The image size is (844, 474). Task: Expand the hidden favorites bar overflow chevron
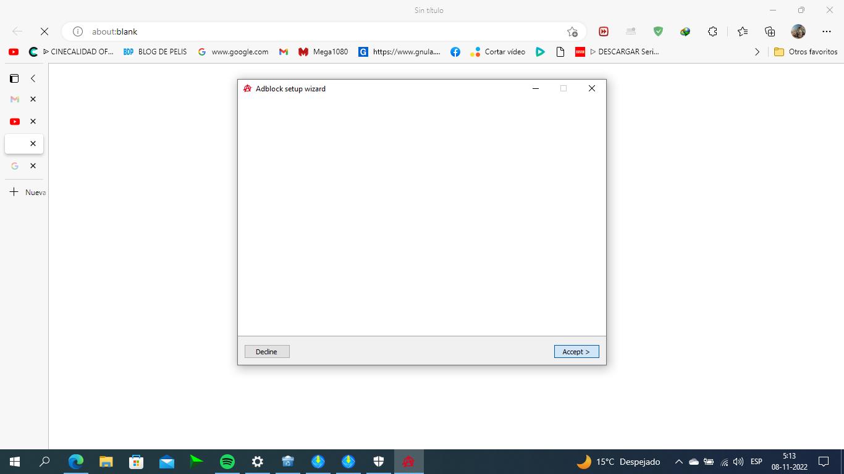(757, 52)
